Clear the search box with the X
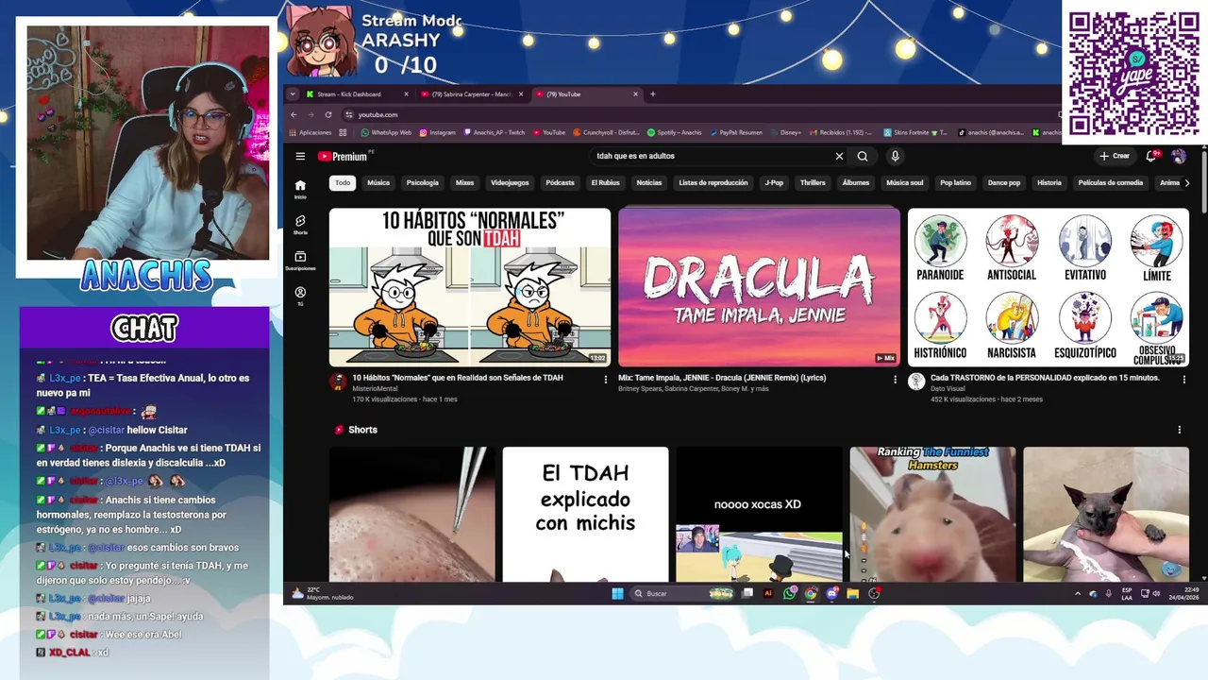 point(839,157)
